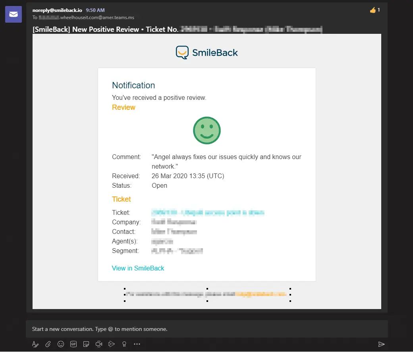Click the green smiley face review icon
Screen dimensions: 413x352
(207, 130)
